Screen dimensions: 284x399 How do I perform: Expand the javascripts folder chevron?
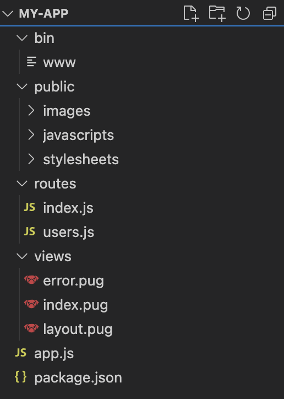click(31, 135)
